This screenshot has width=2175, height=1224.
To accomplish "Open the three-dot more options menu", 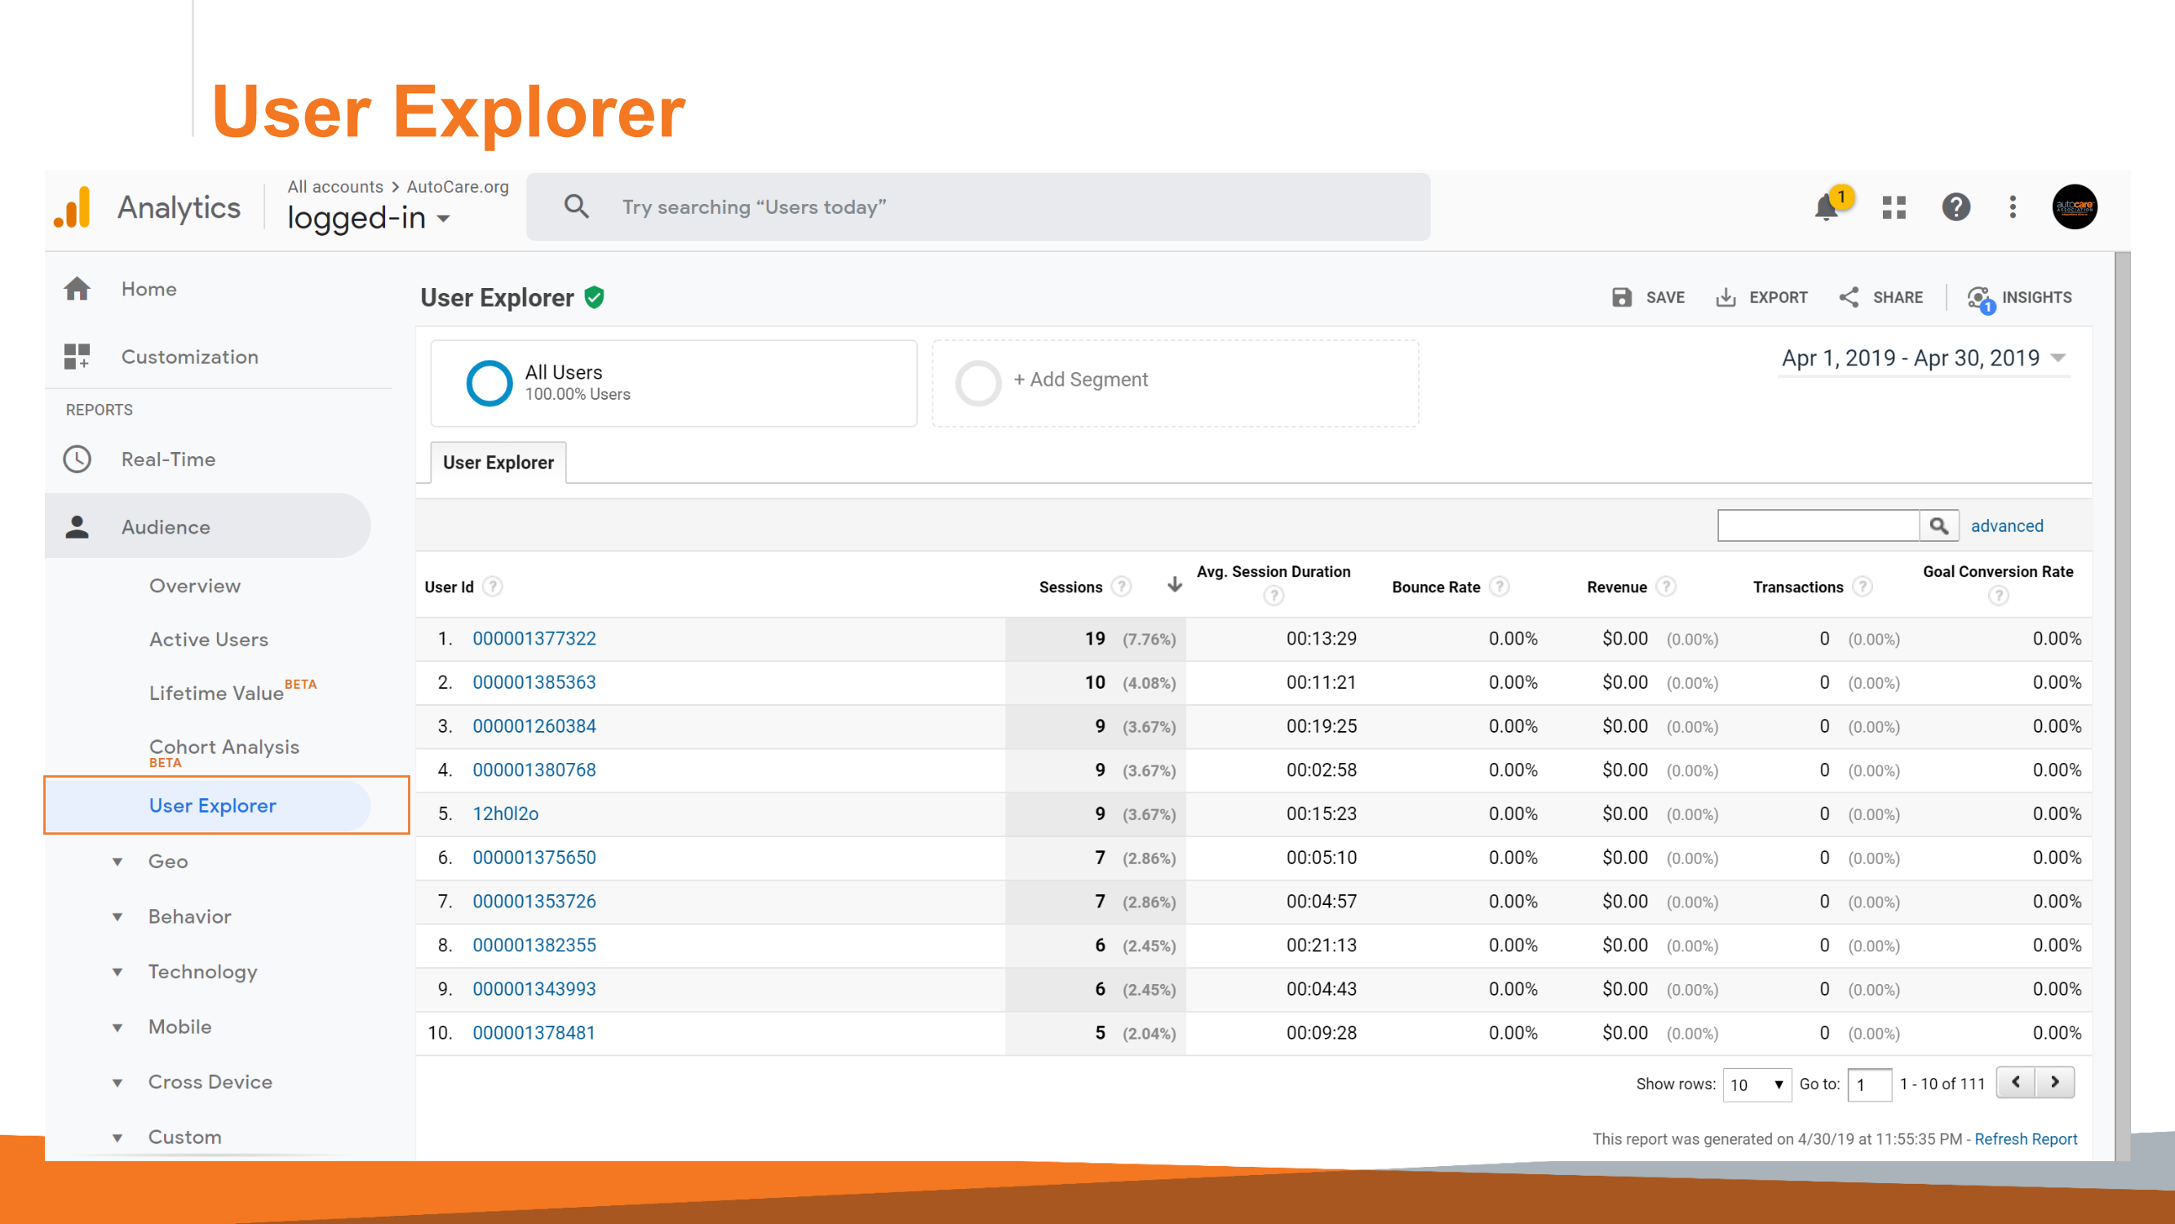I will 2013,207.
